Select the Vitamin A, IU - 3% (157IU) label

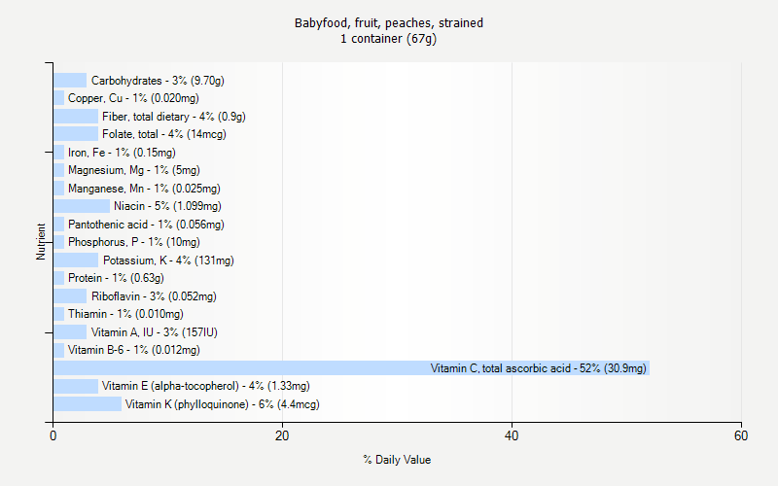(x=155, y=332)
